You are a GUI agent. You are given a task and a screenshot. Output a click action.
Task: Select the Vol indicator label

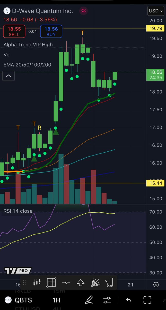pos(7,55)
